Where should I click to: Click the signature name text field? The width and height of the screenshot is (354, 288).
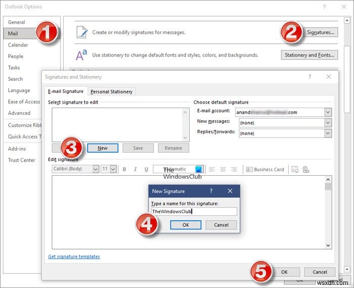click(194, 211)
